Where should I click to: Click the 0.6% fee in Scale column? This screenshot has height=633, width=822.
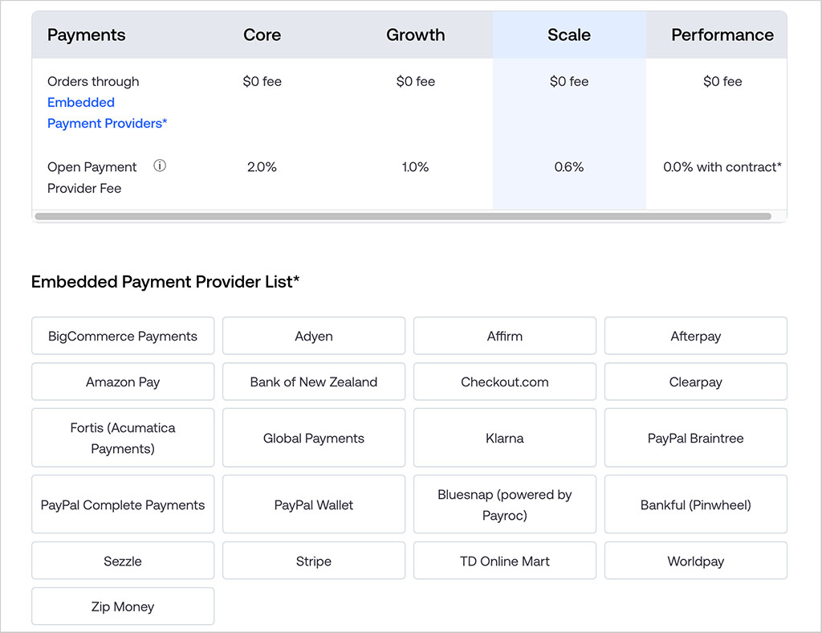569,167
